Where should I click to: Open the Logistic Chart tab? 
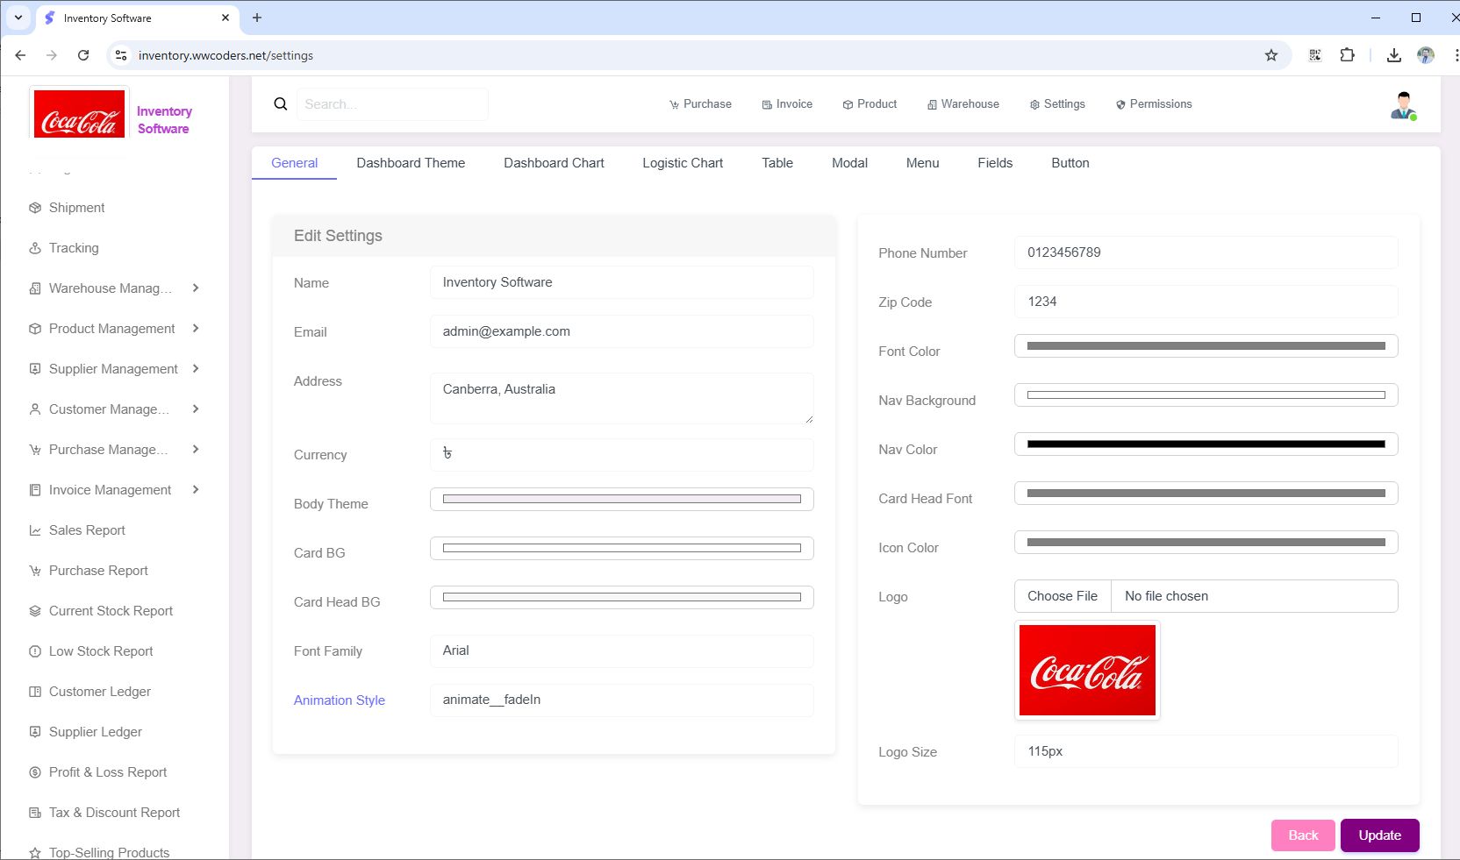(x=682, y=163)
